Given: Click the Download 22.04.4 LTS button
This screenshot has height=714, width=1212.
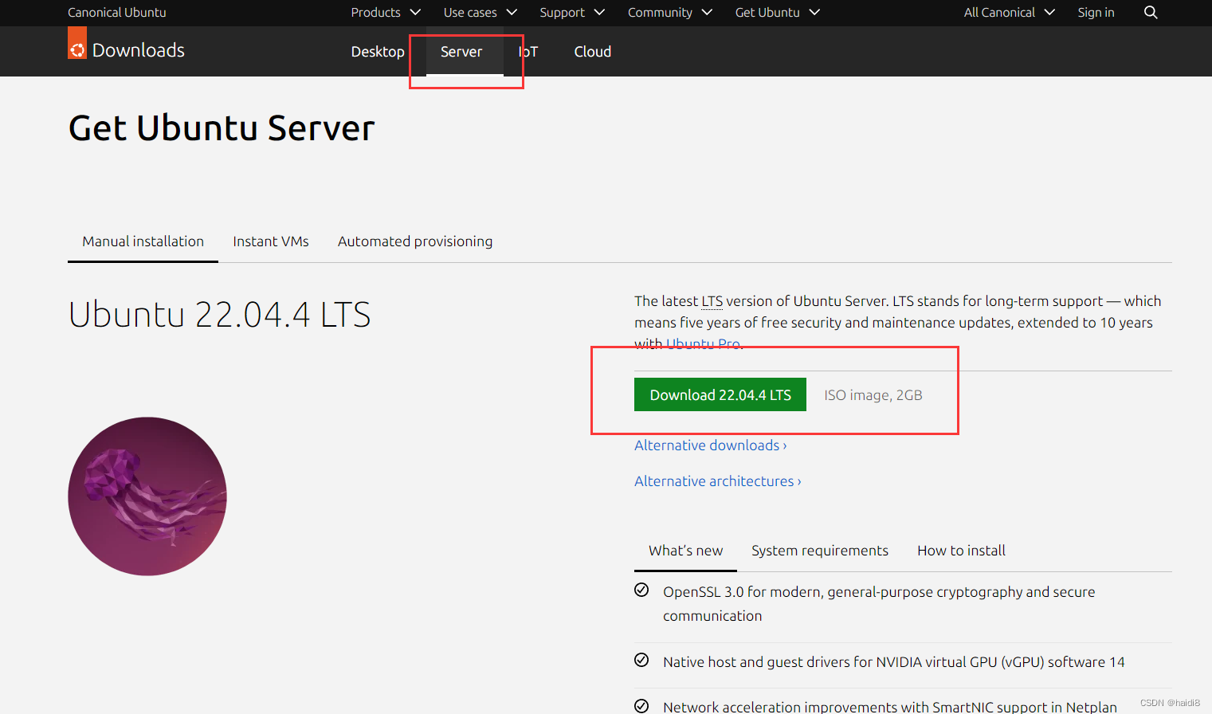Looking at the screenshot, I should click(x=720, y=394).
